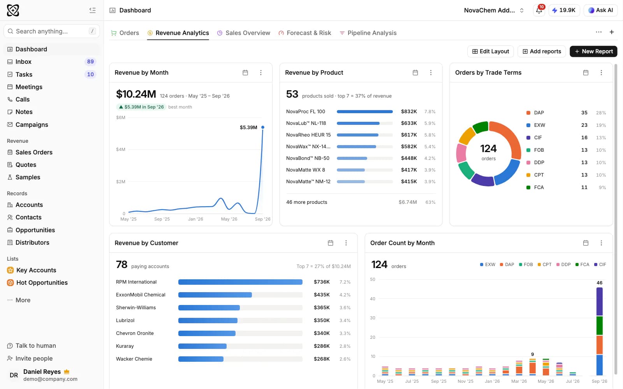This screenshot has height=389, width=623.
Task: Click the app logo icon
Action: [x=13, y=10]
